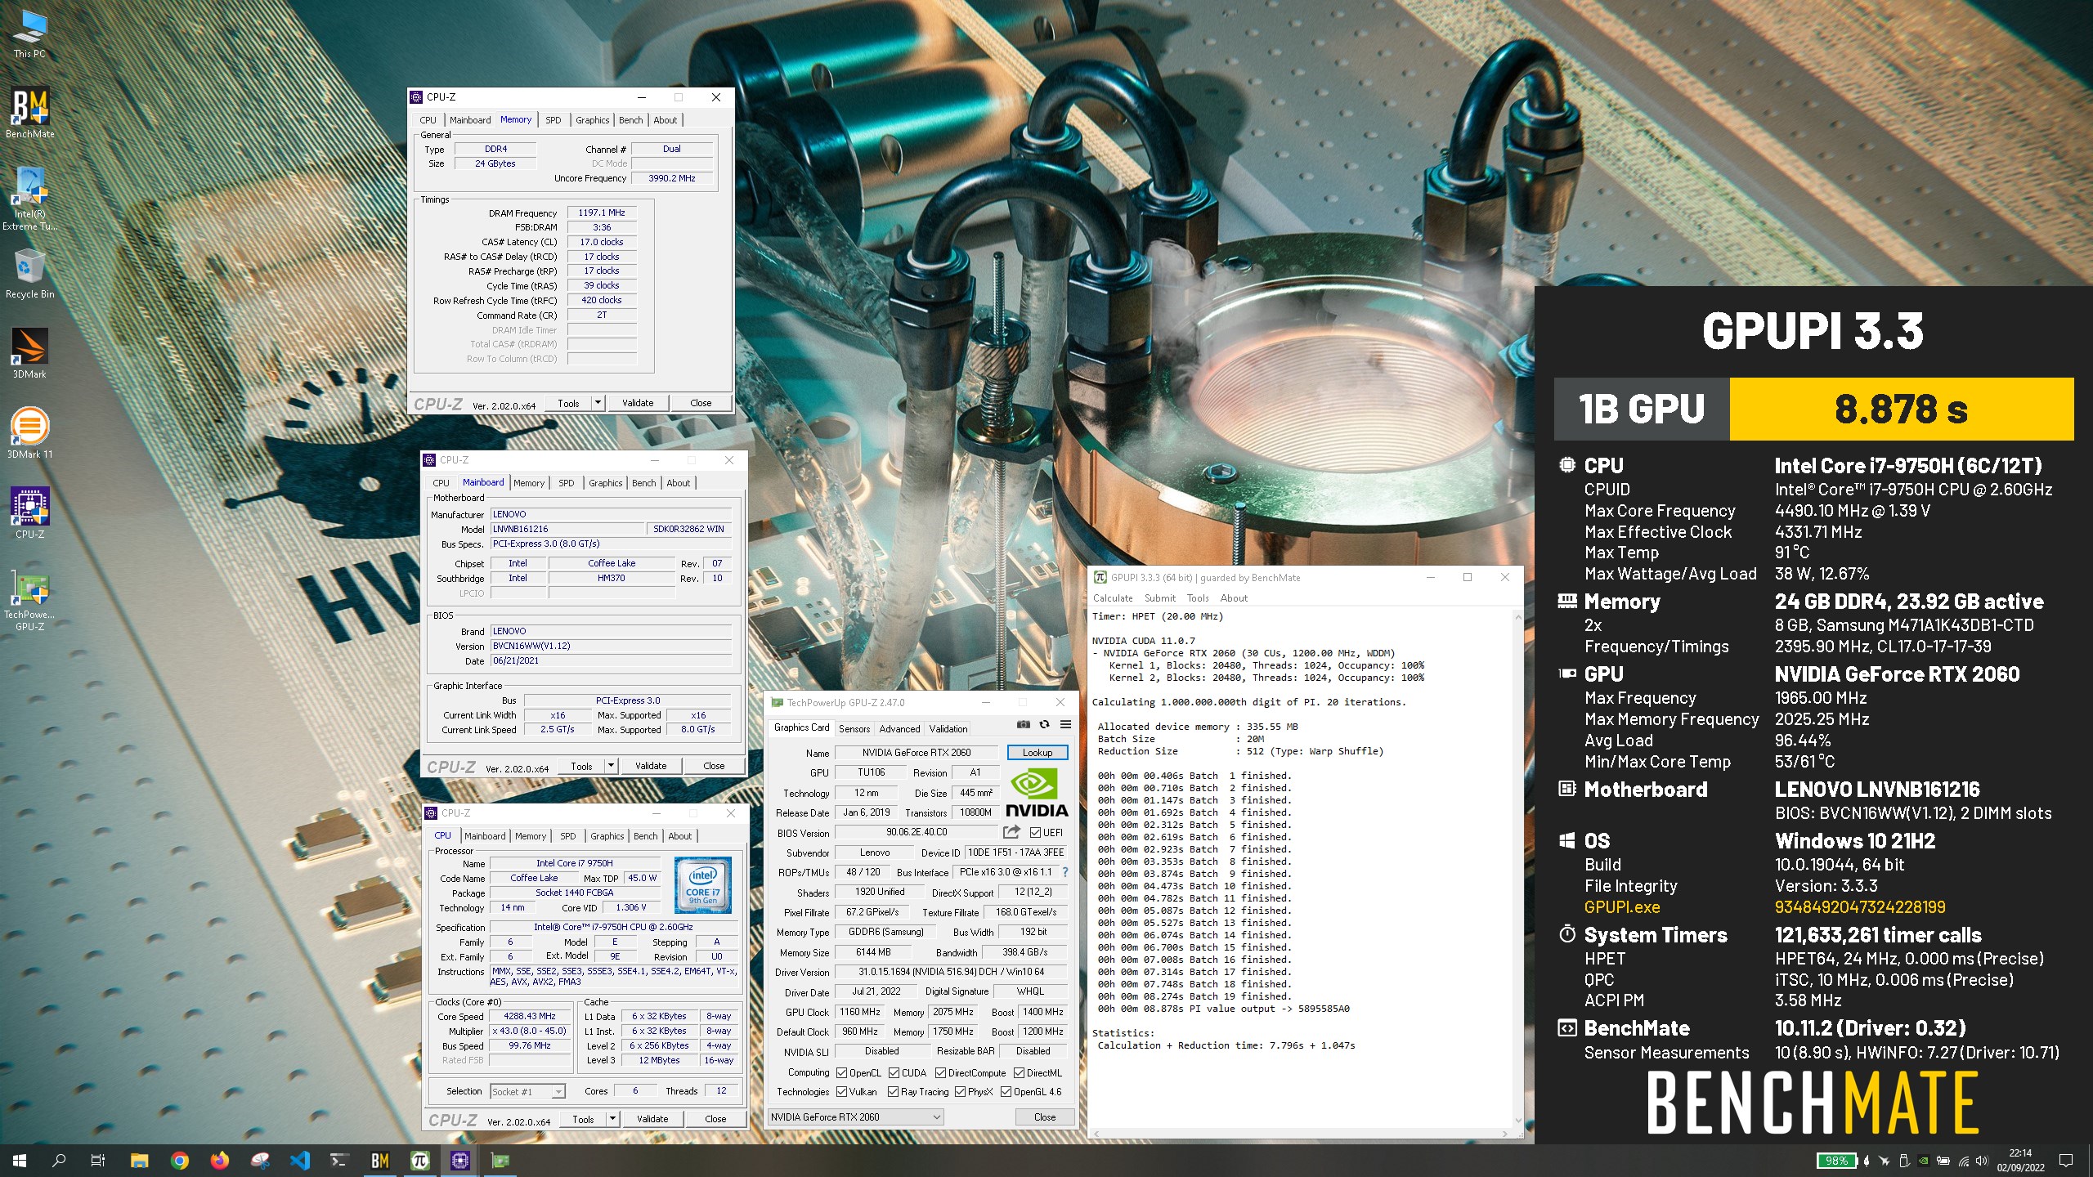Click Bus Interface question mark in GPU-Z
The image size is (2093, 1177).
[x=1064, y=872]
